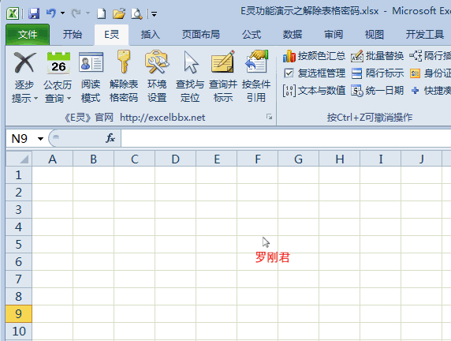The width and height of the screenshot is (451, 341).
Task: Select column J header
Action: [x=421, y=159]
